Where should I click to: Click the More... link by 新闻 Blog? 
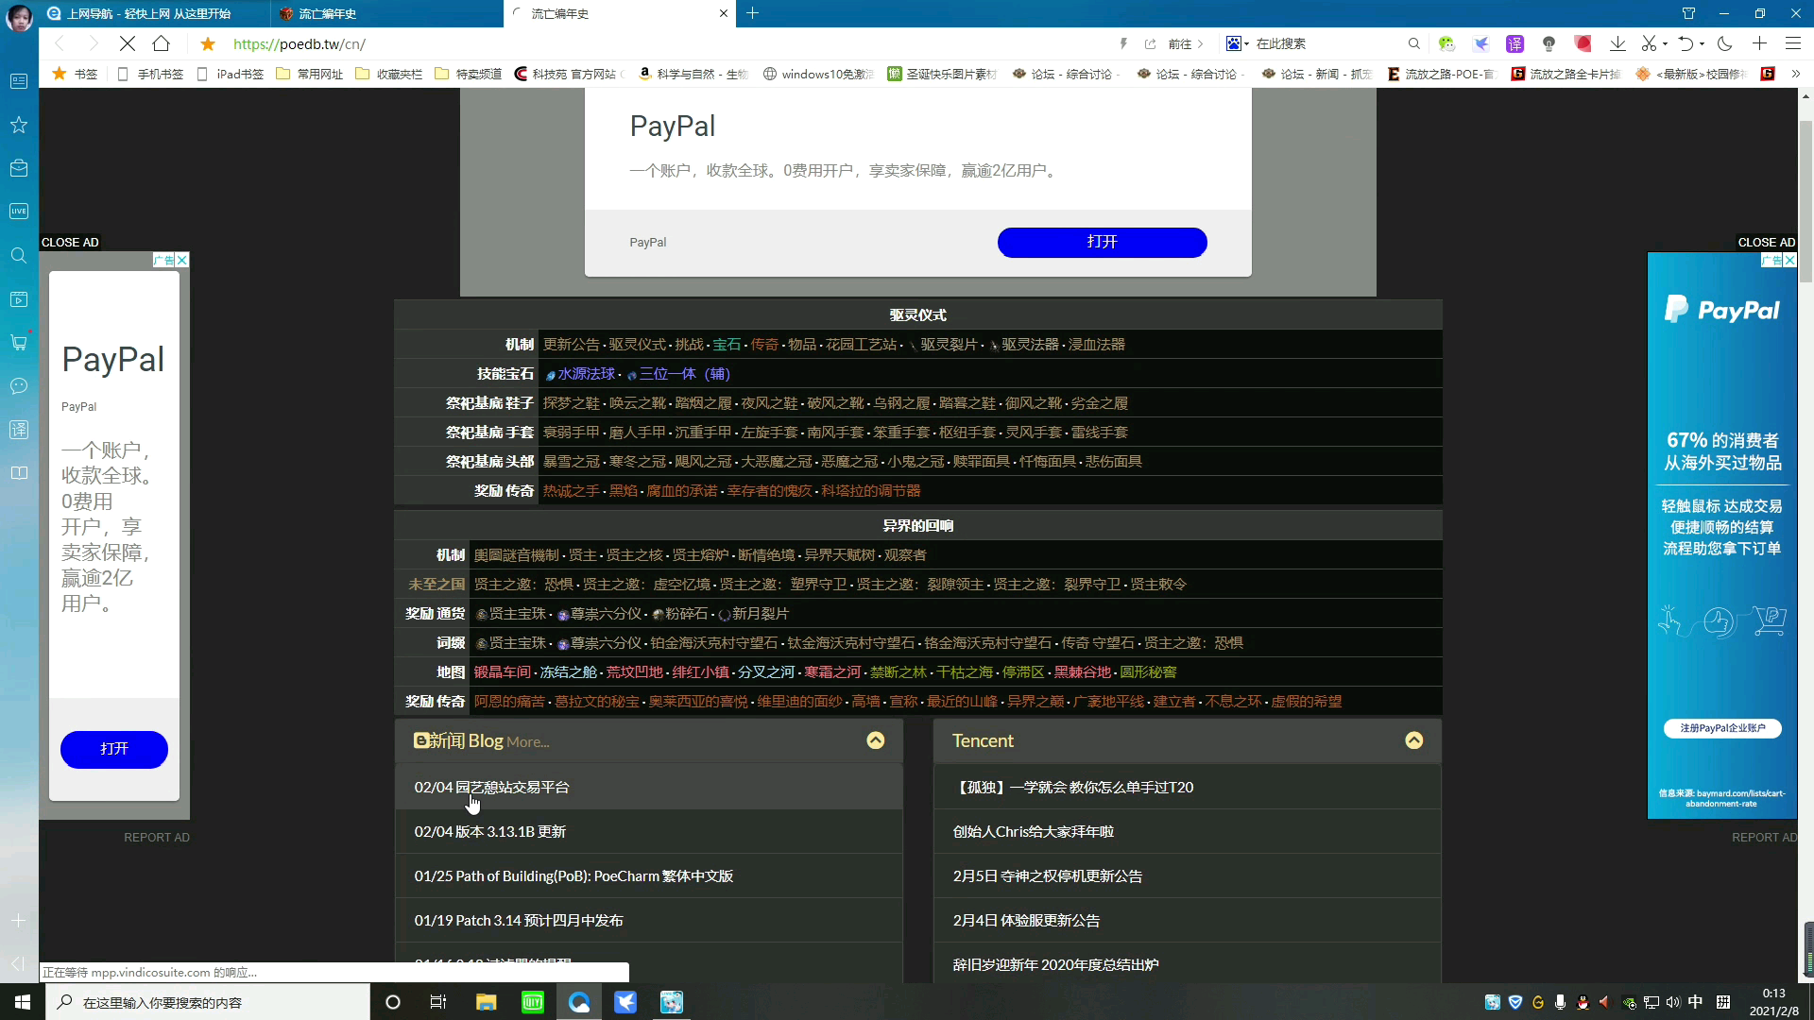pos(527,742)
